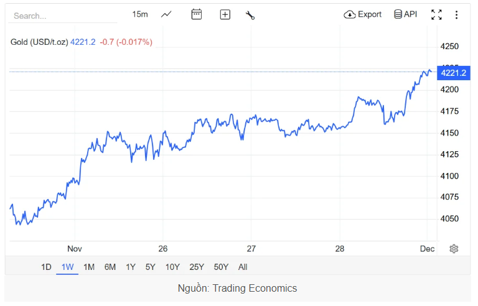The height and width of the screenshot is (306, 478).
Task: Open the three-dot more options menu
Action: coord(456,15)
